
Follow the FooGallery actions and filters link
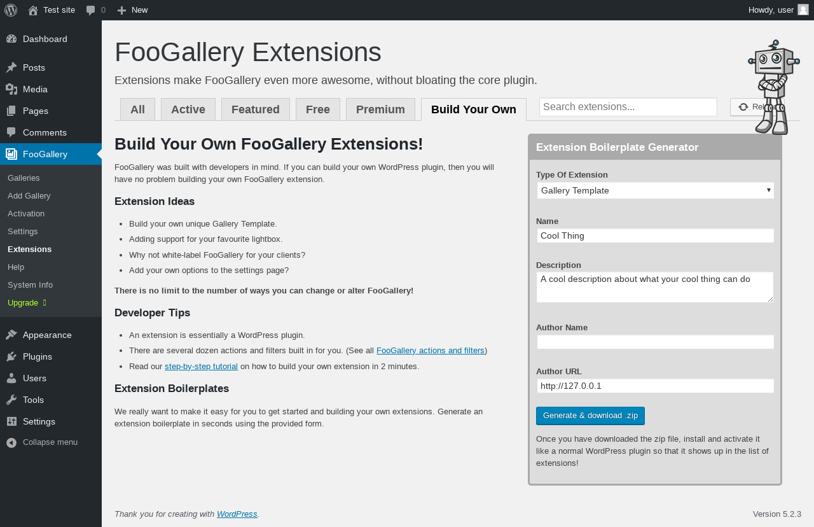click(x=431, y=350)
